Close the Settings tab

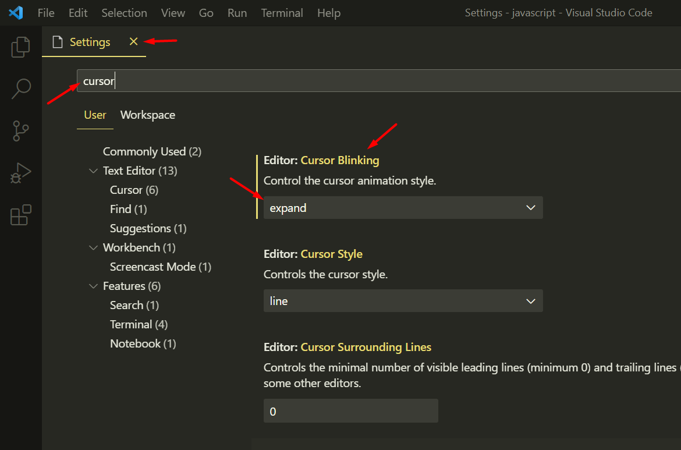coord(133,42)
